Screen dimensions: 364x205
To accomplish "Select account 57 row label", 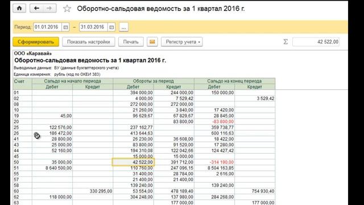I will (23, 180).
